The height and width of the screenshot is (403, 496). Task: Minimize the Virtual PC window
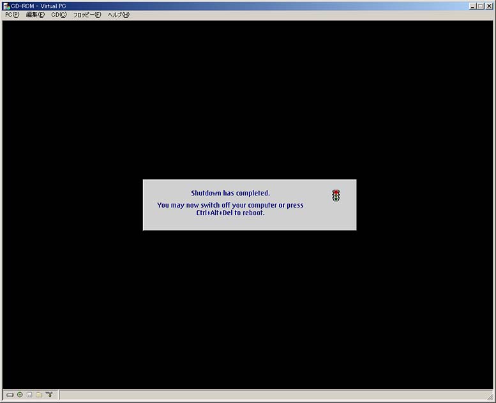tap(472, 6)
